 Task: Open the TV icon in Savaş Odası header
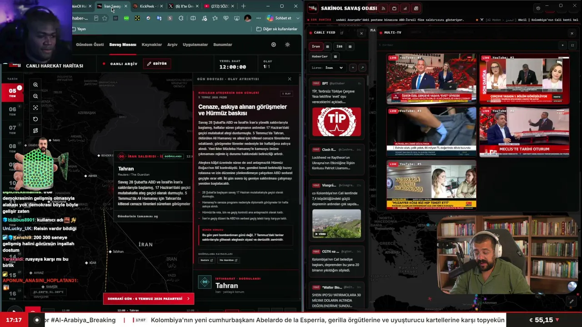tap(394, 9)
